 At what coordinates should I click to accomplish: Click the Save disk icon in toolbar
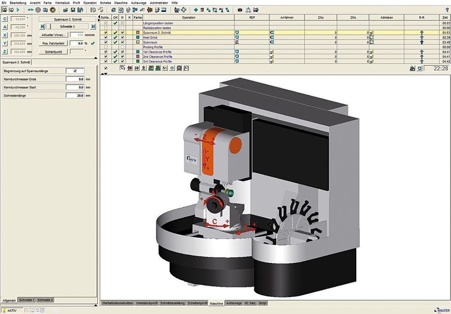(x=73, y=9)
